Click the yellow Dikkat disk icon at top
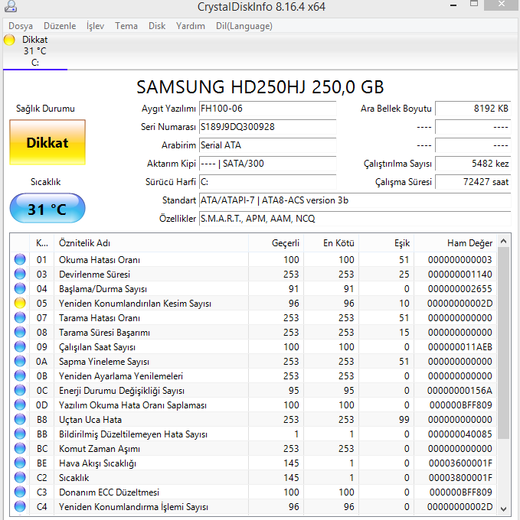Image resolution: width=520 pixels, height=520 pixels. pyautogui.click(x=10, y=40)
